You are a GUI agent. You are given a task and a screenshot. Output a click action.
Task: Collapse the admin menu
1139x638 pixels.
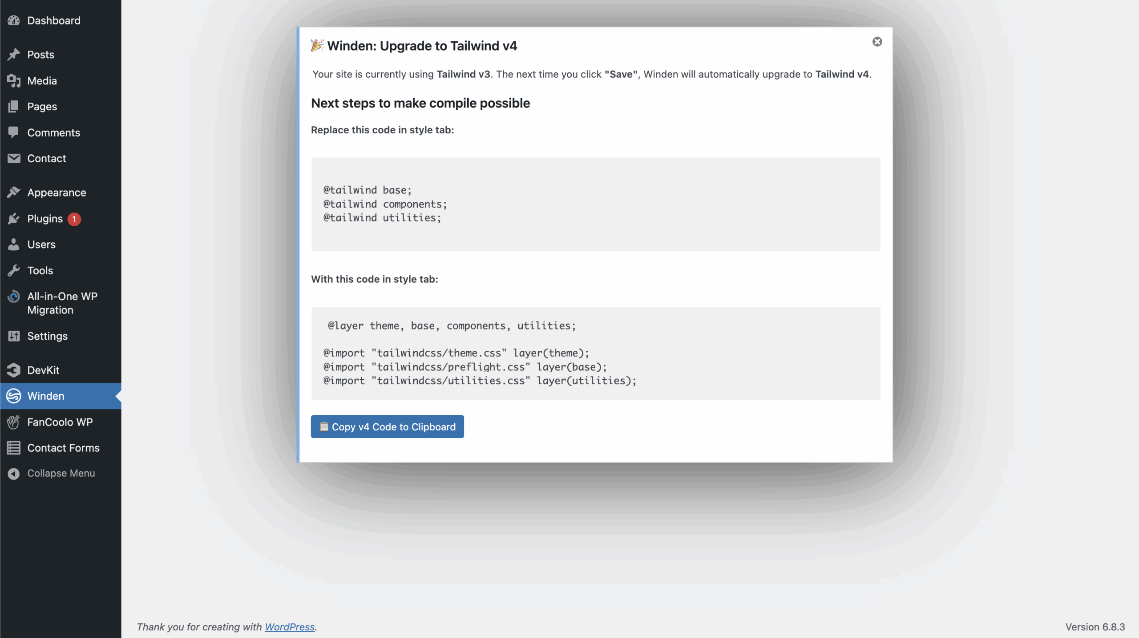point(14,473)
